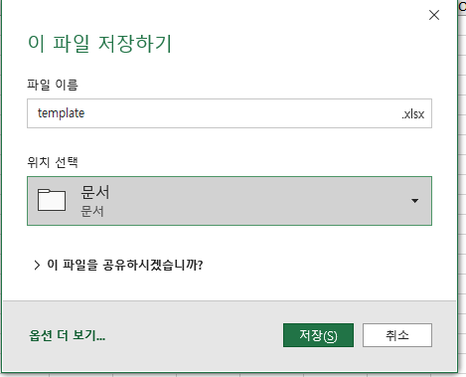Viewport: 466px width, 377px height.
Task: Open the 옵션 더 보기... link
Action: 68,335
